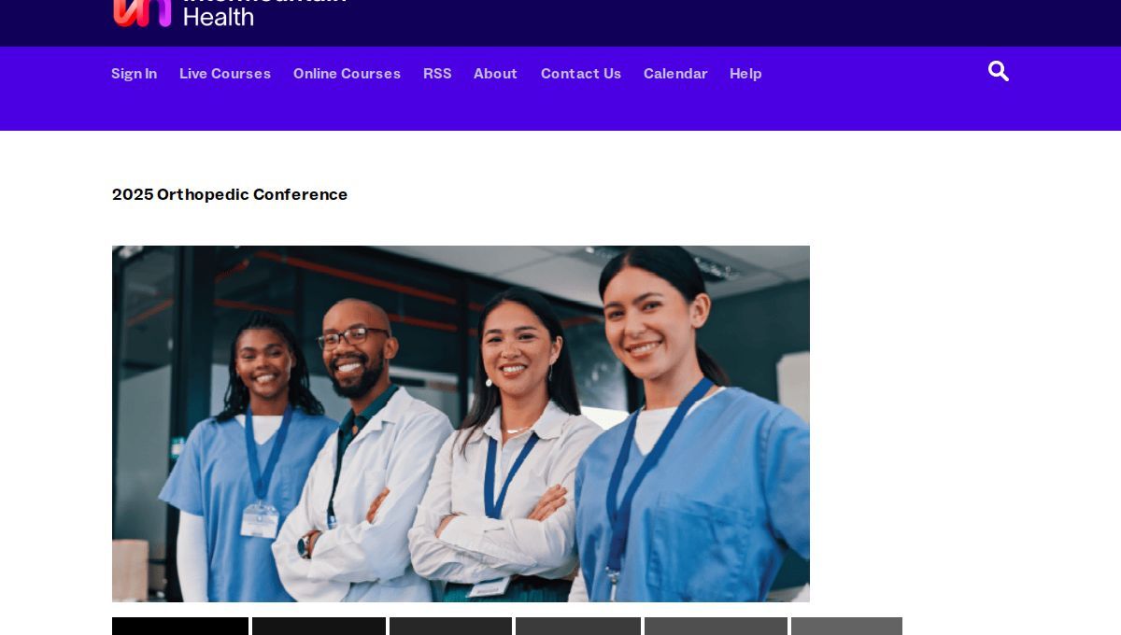Viewport: 1121px width, 635px height.
Task: Open the Sign In link
Action: coord(134,74)
